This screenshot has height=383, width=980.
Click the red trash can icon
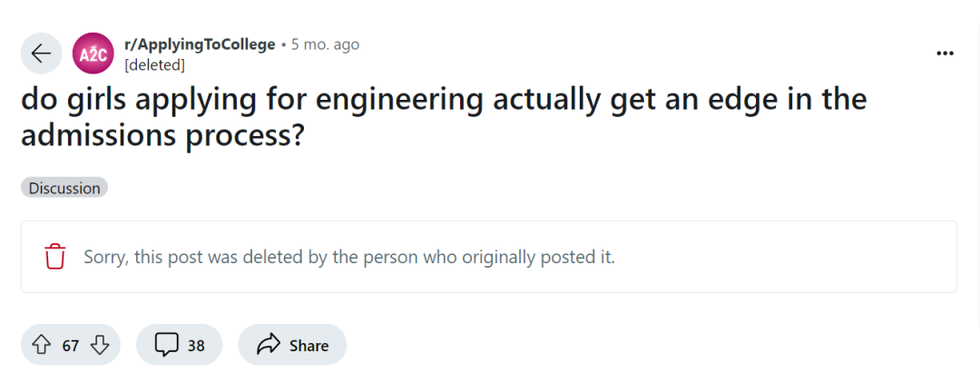pos(55,257)
